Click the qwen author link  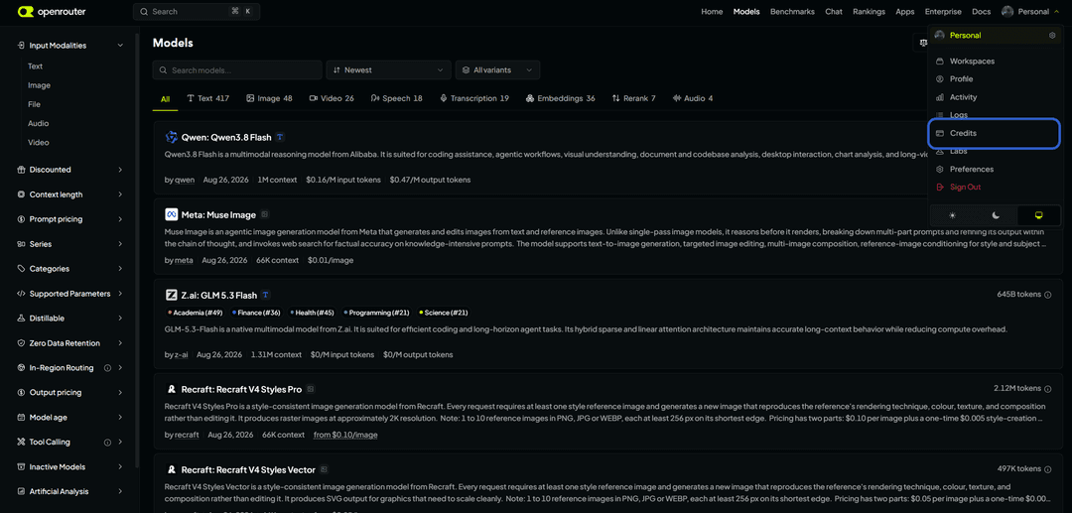[185, 180]
